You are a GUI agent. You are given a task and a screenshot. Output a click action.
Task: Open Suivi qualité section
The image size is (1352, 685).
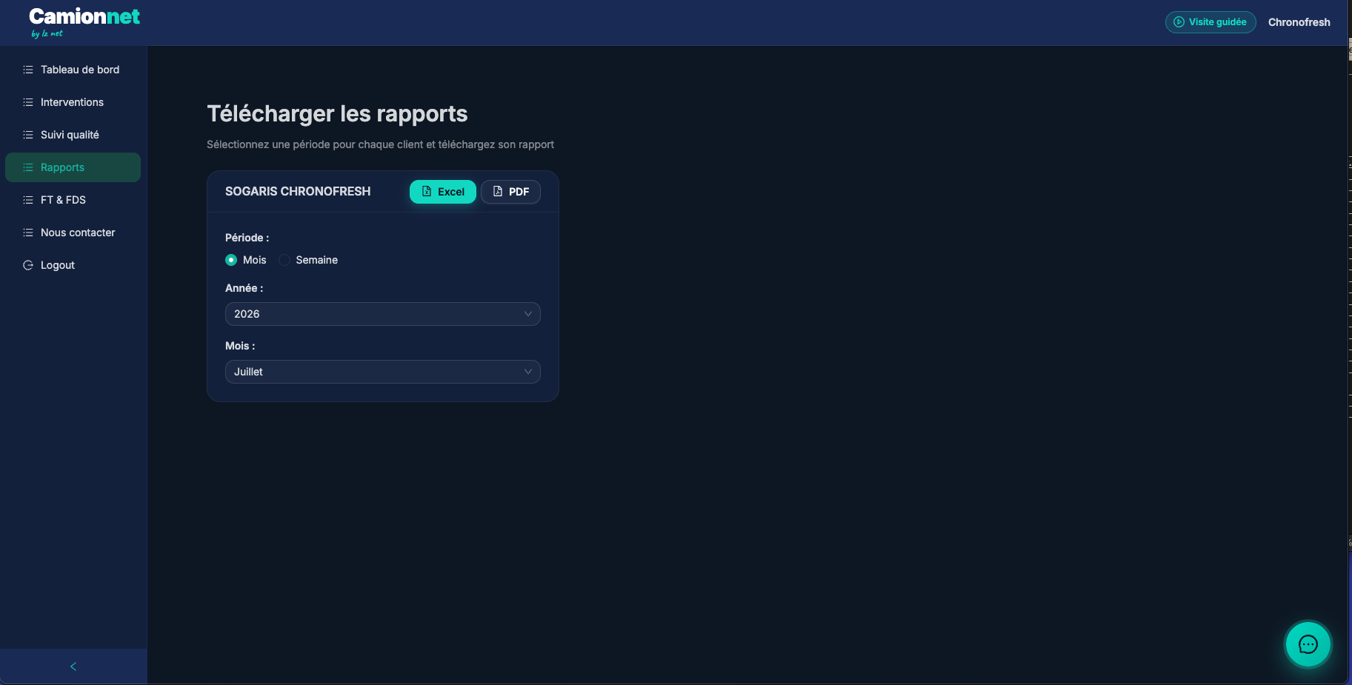coord(73,135)
